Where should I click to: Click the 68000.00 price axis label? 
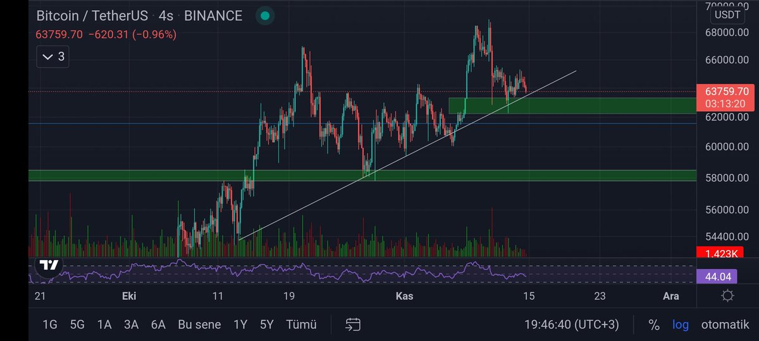[x=728, y=33]
